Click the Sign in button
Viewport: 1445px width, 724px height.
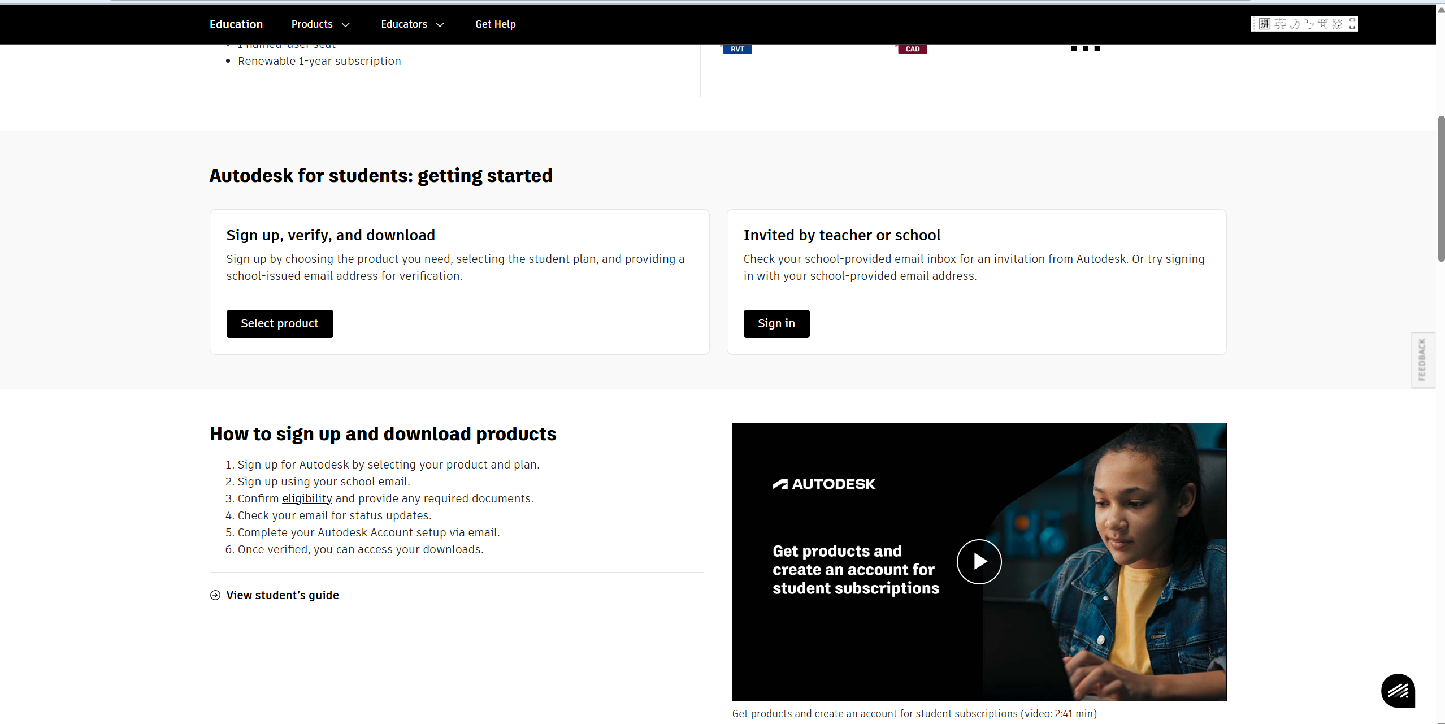tap(776, 324)
